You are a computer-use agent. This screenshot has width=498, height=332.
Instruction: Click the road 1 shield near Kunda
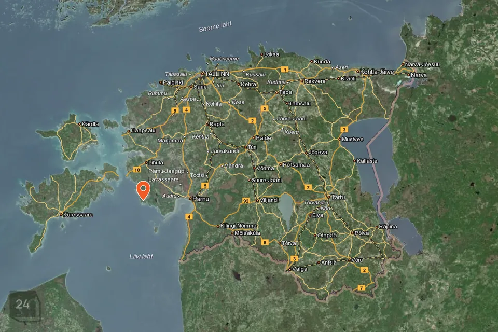284,69
